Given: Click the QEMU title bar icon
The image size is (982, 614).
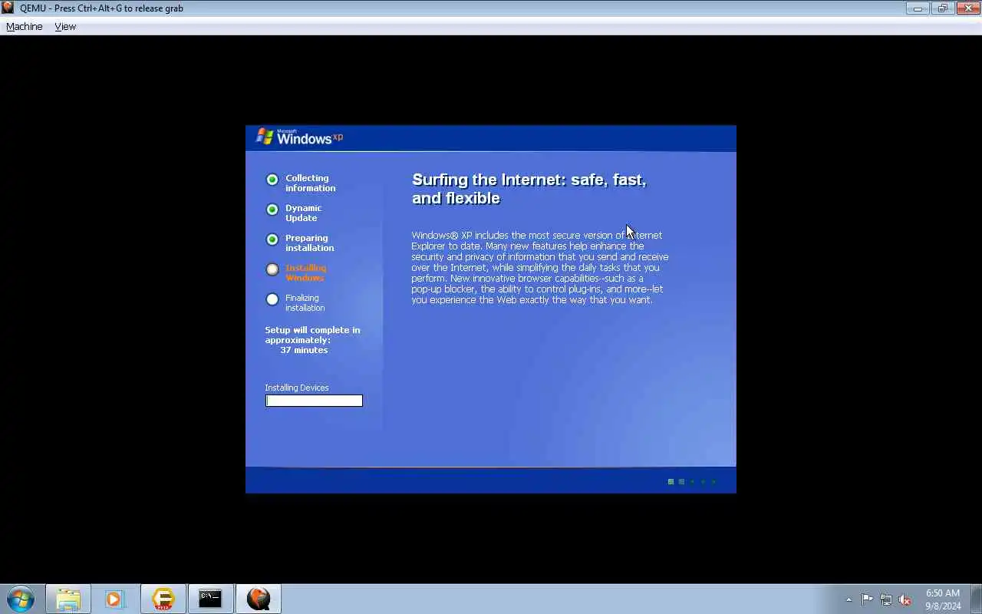Looking at the screenshot, I should [8, 8].
